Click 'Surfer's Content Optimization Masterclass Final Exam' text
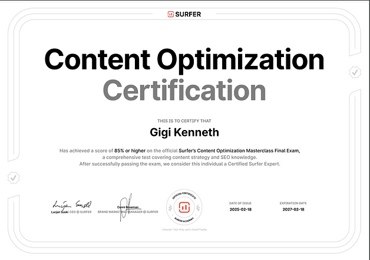370x260 pixels. 239,151
